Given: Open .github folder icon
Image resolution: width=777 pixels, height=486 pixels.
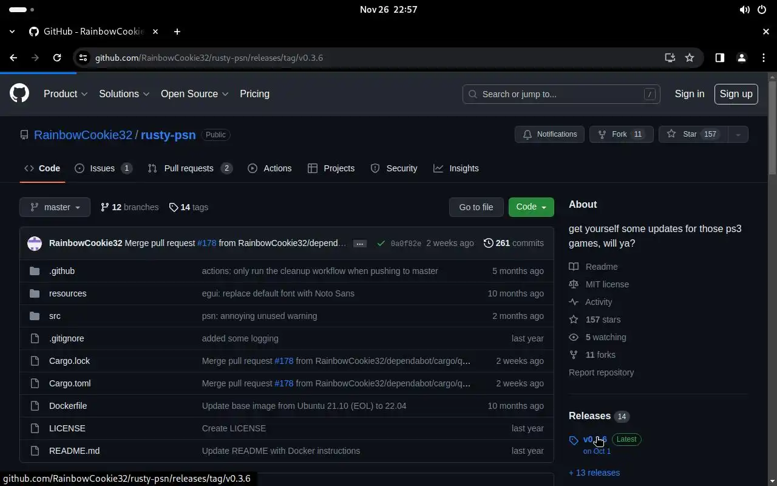Looking at the screenshot, I should (x=35, y=271).
